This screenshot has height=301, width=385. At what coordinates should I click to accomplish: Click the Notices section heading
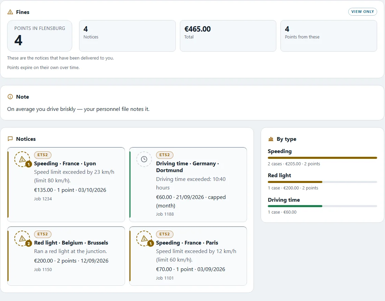point(26,139)
